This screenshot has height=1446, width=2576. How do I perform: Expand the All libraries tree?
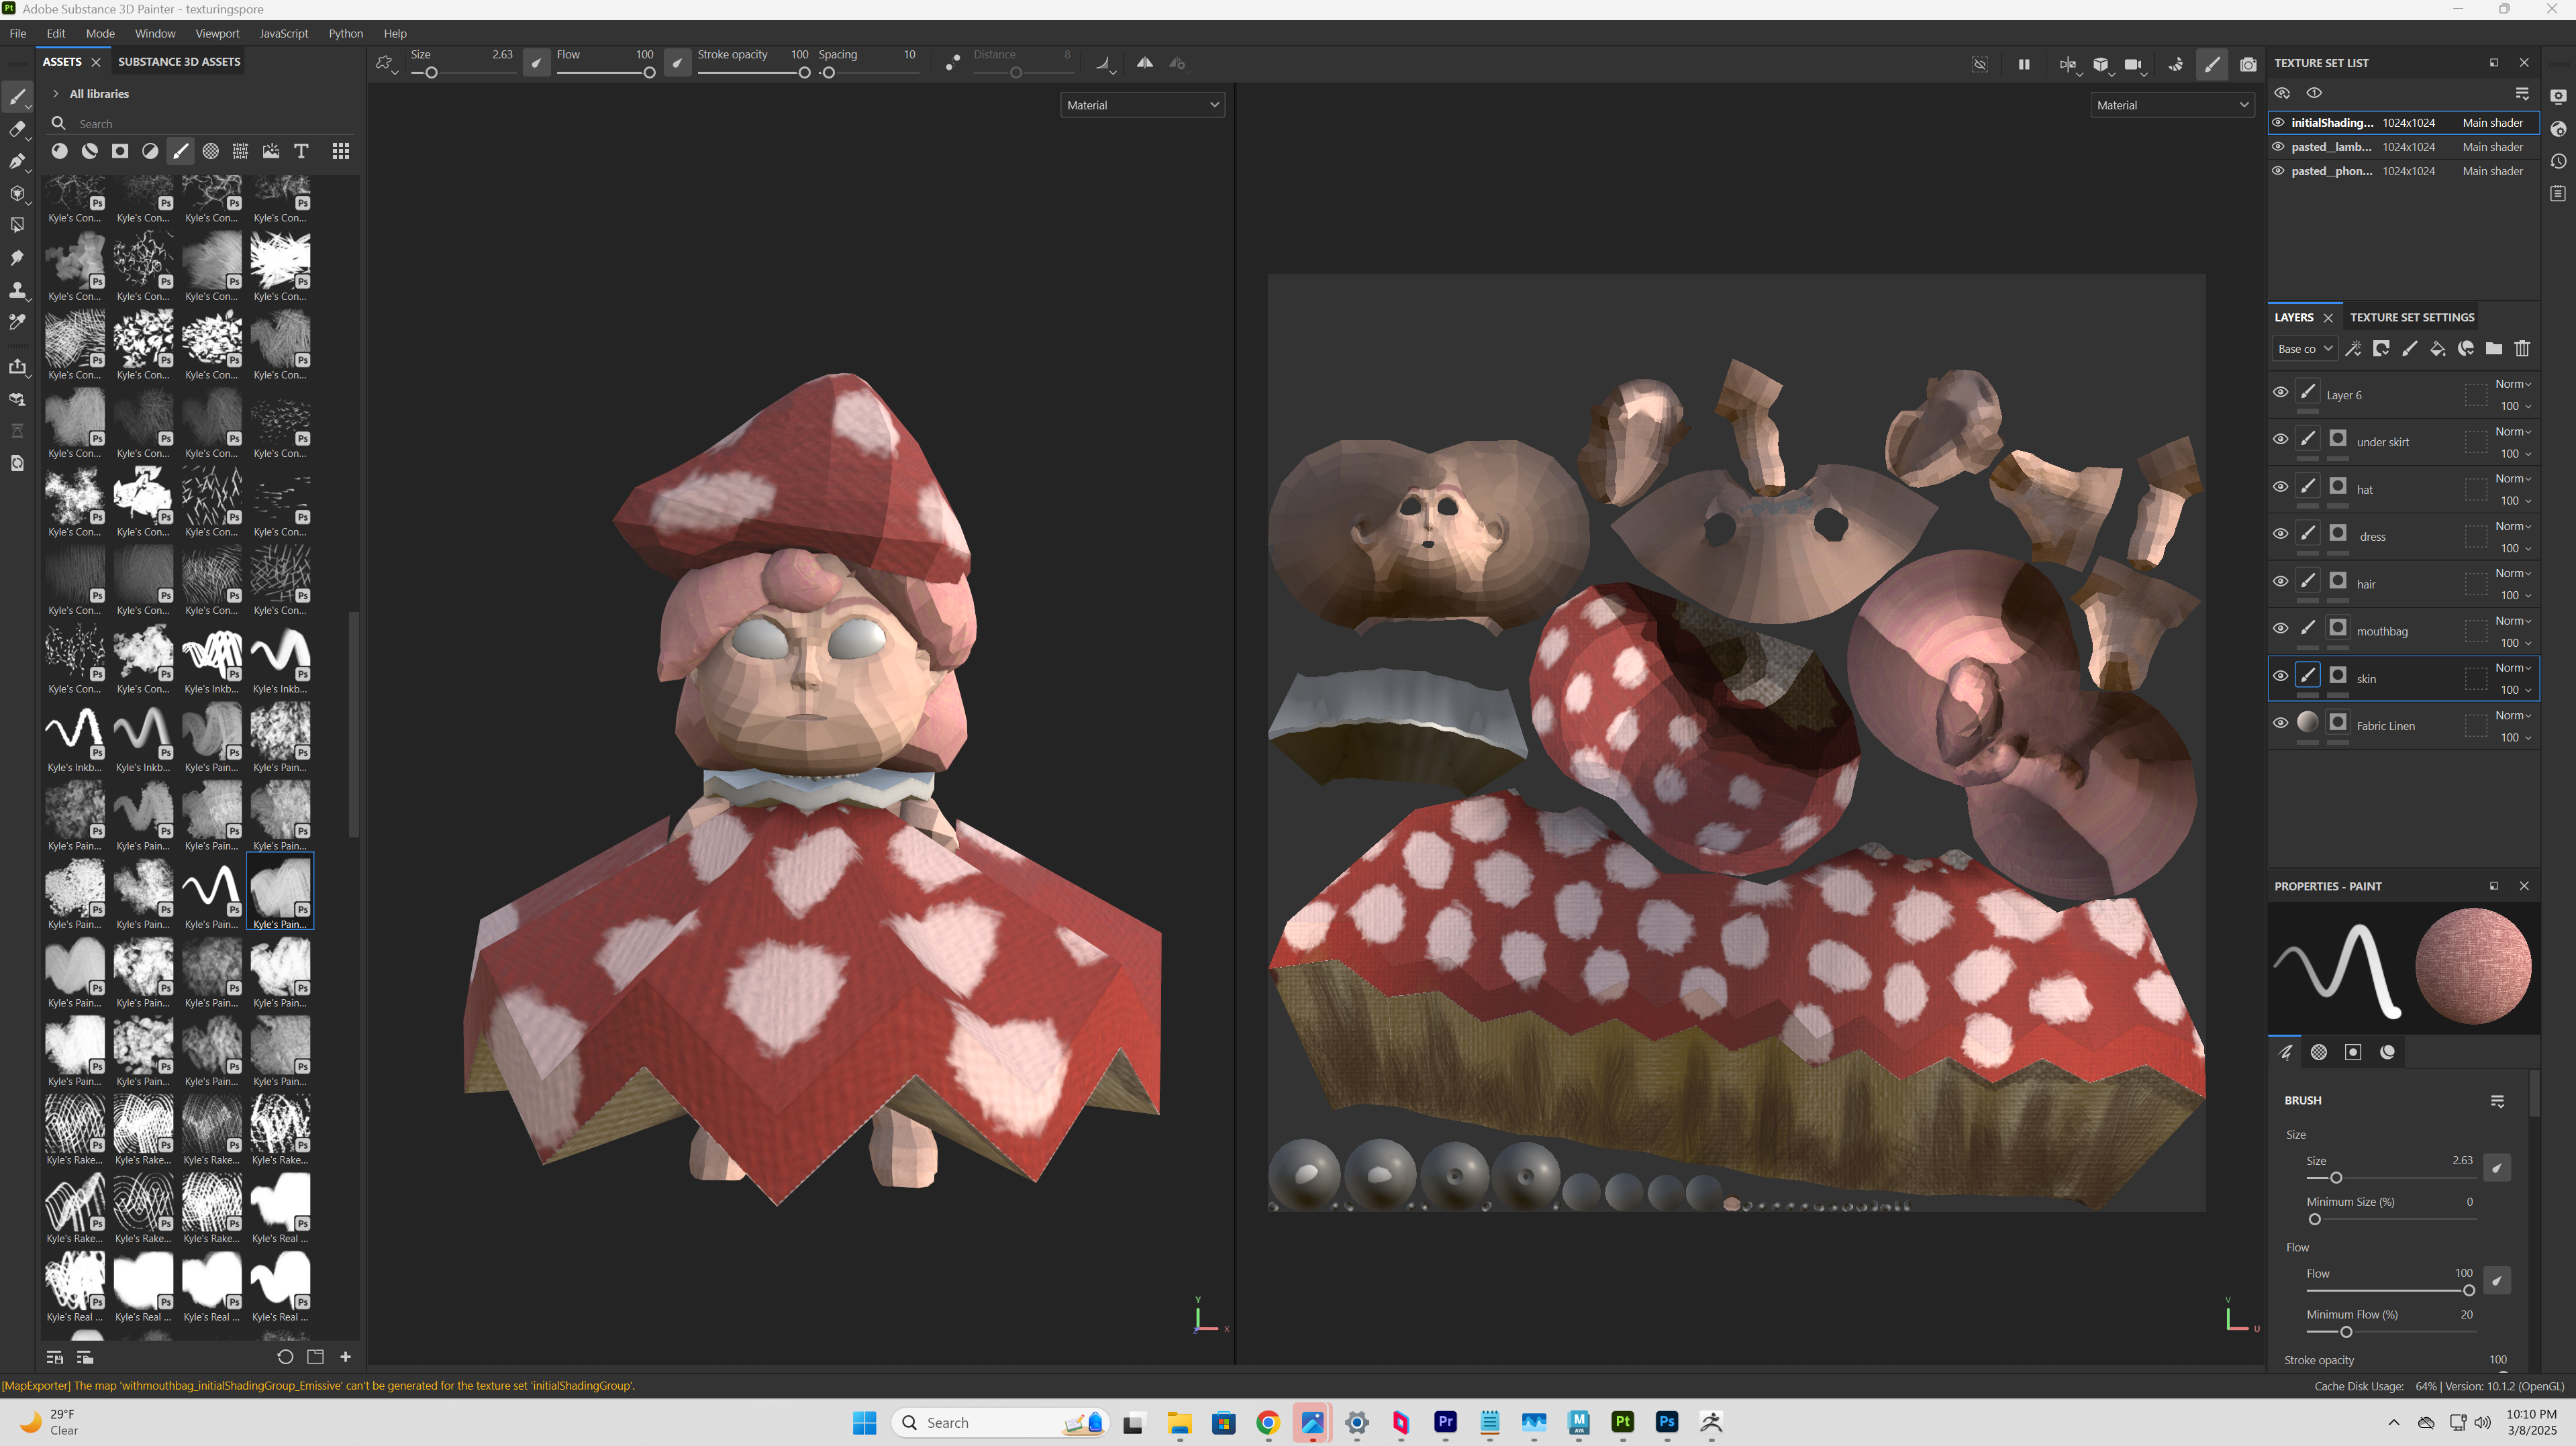[56, 94]
